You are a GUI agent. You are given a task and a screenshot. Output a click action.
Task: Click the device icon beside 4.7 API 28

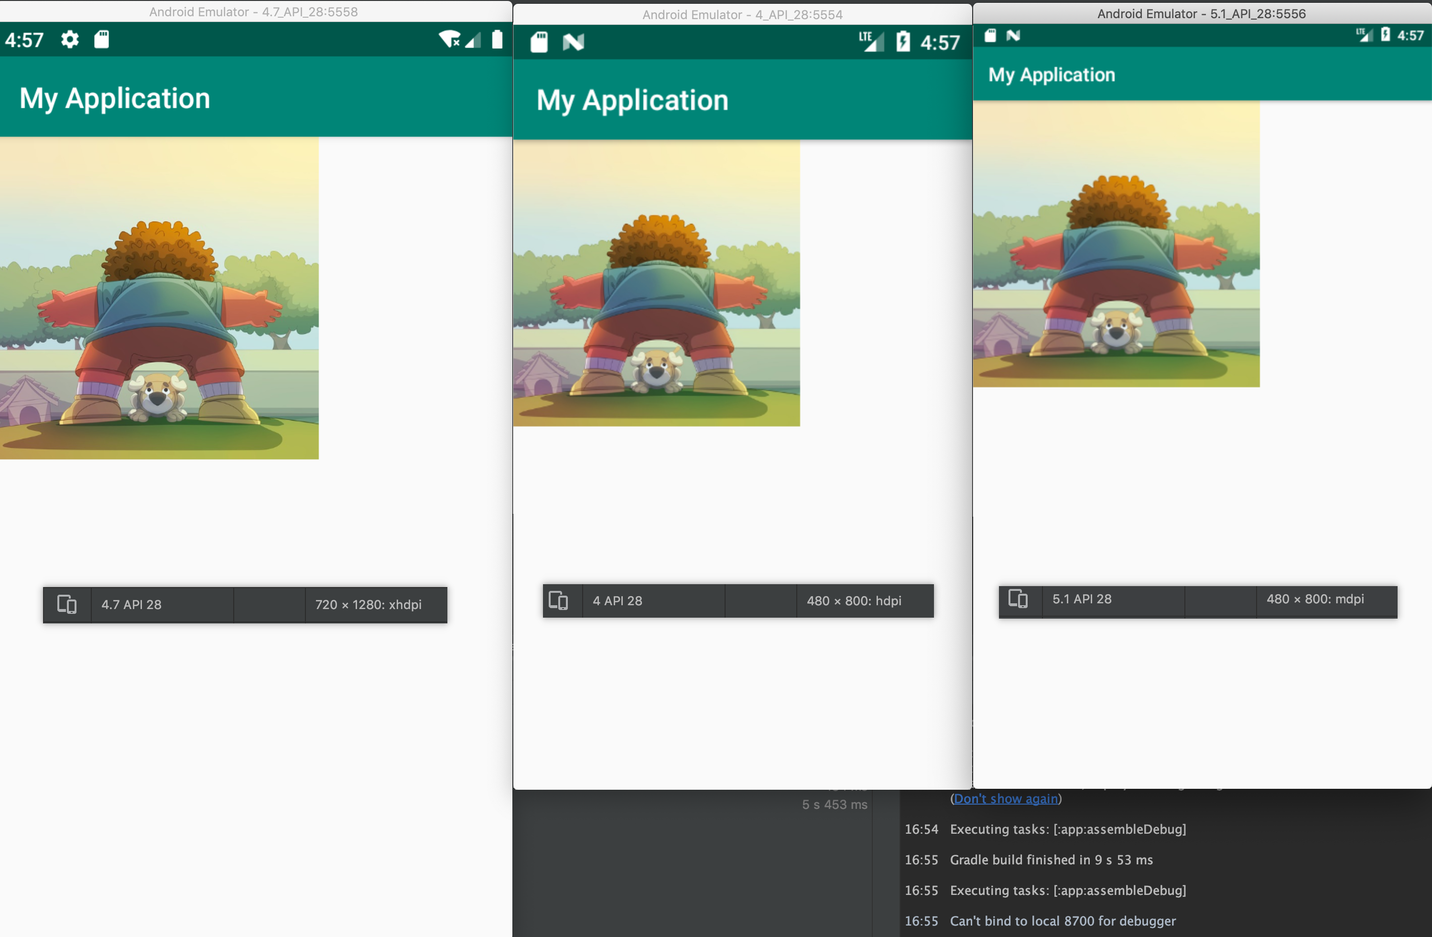pos(67,604)
